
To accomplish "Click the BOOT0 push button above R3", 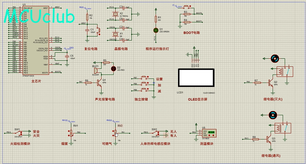I will point(186,7).
